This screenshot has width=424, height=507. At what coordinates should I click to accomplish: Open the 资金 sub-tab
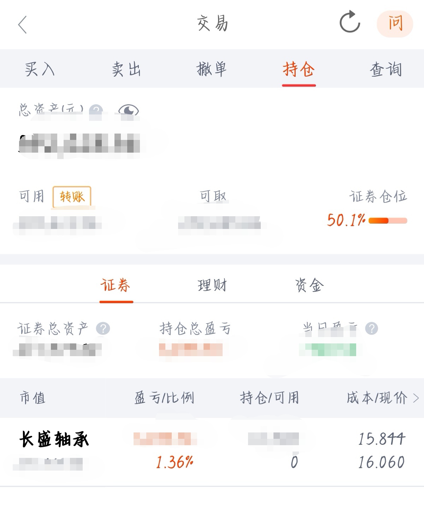(309, 285)
